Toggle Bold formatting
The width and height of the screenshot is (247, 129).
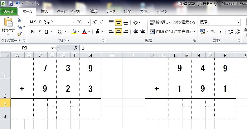[x=32, y=32]
